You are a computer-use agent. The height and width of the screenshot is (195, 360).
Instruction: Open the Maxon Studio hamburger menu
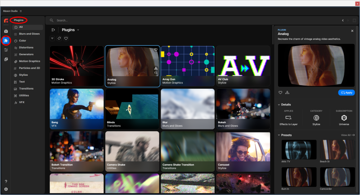[x=21, y=11]
